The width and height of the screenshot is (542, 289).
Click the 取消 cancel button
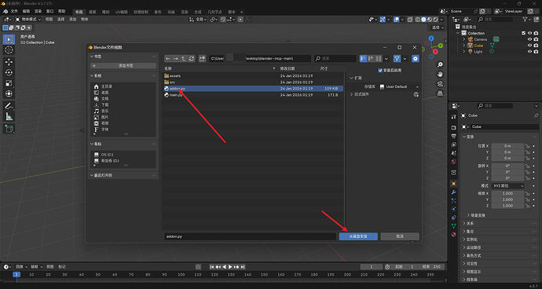(x=400, y=236)
